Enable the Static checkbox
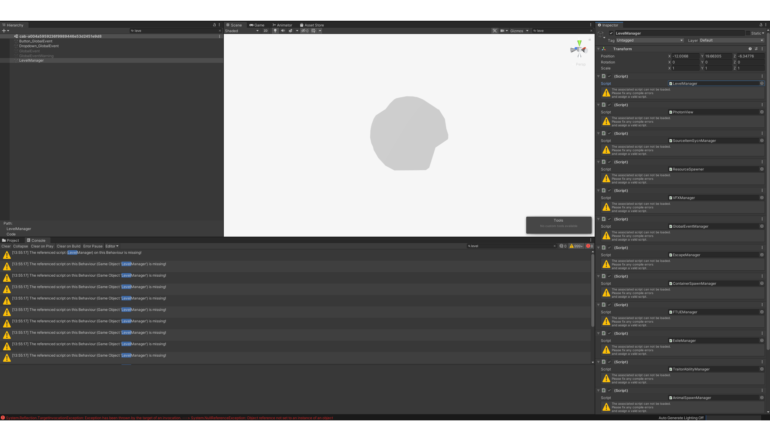Screen dimensions: 770x433 click(748, 33)
